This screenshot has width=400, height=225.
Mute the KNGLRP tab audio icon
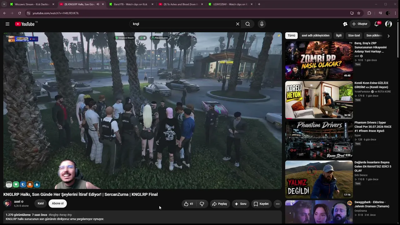(98, 4)
